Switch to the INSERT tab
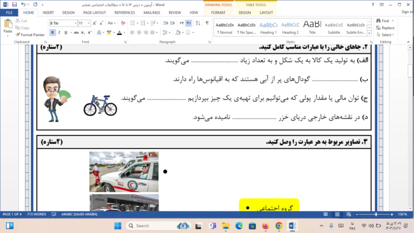The image size is (414, 233). [48, 12]
